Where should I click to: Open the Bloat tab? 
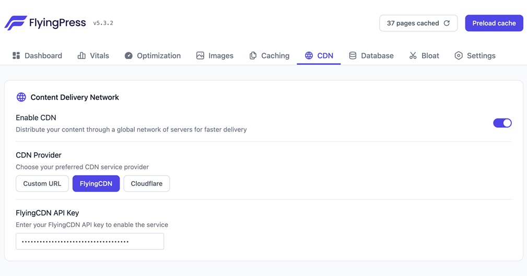click(424, 55)
